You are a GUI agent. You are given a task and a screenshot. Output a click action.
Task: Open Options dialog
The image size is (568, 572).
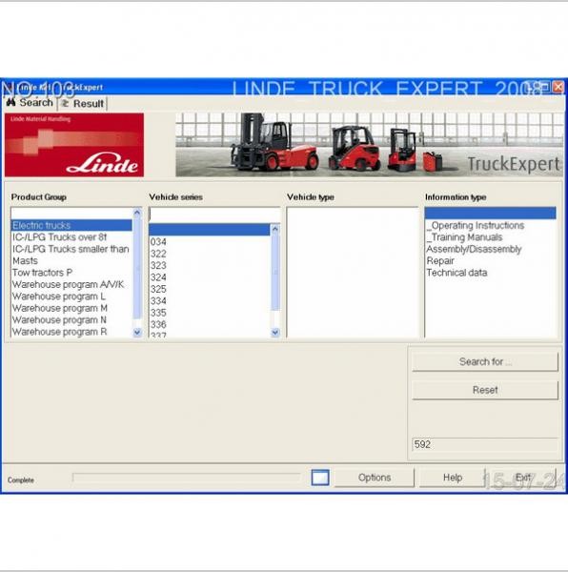click(374, 478)
